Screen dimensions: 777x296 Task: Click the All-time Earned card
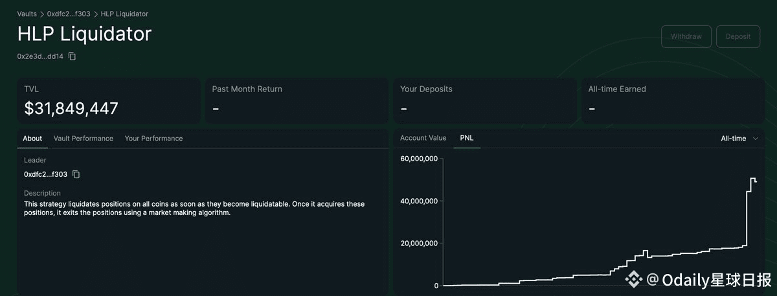click(673, 100)
